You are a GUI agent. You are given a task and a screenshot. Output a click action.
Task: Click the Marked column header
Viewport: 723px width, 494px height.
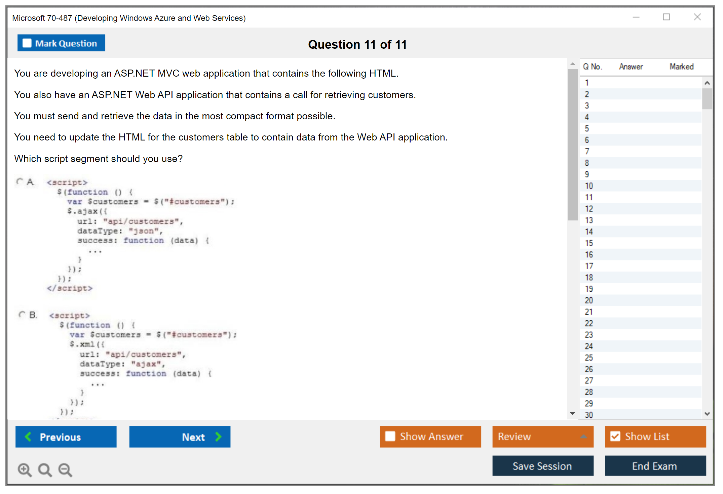681,67
